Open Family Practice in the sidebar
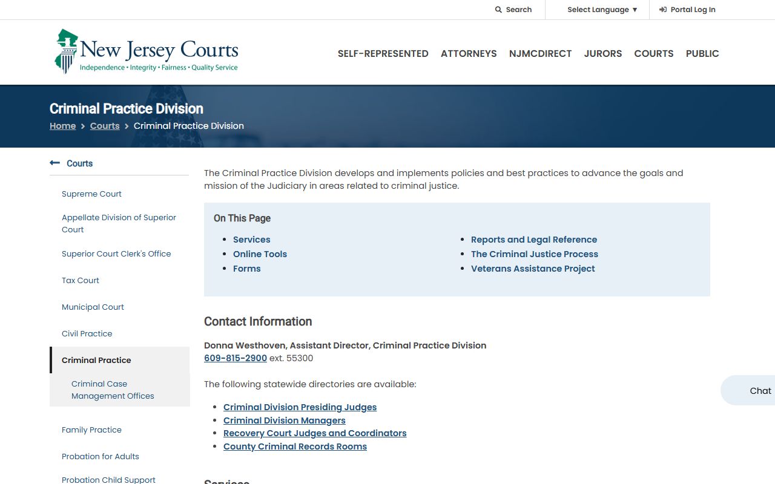The width and height of the screenshot is (775, 484). tap(91, 430)
